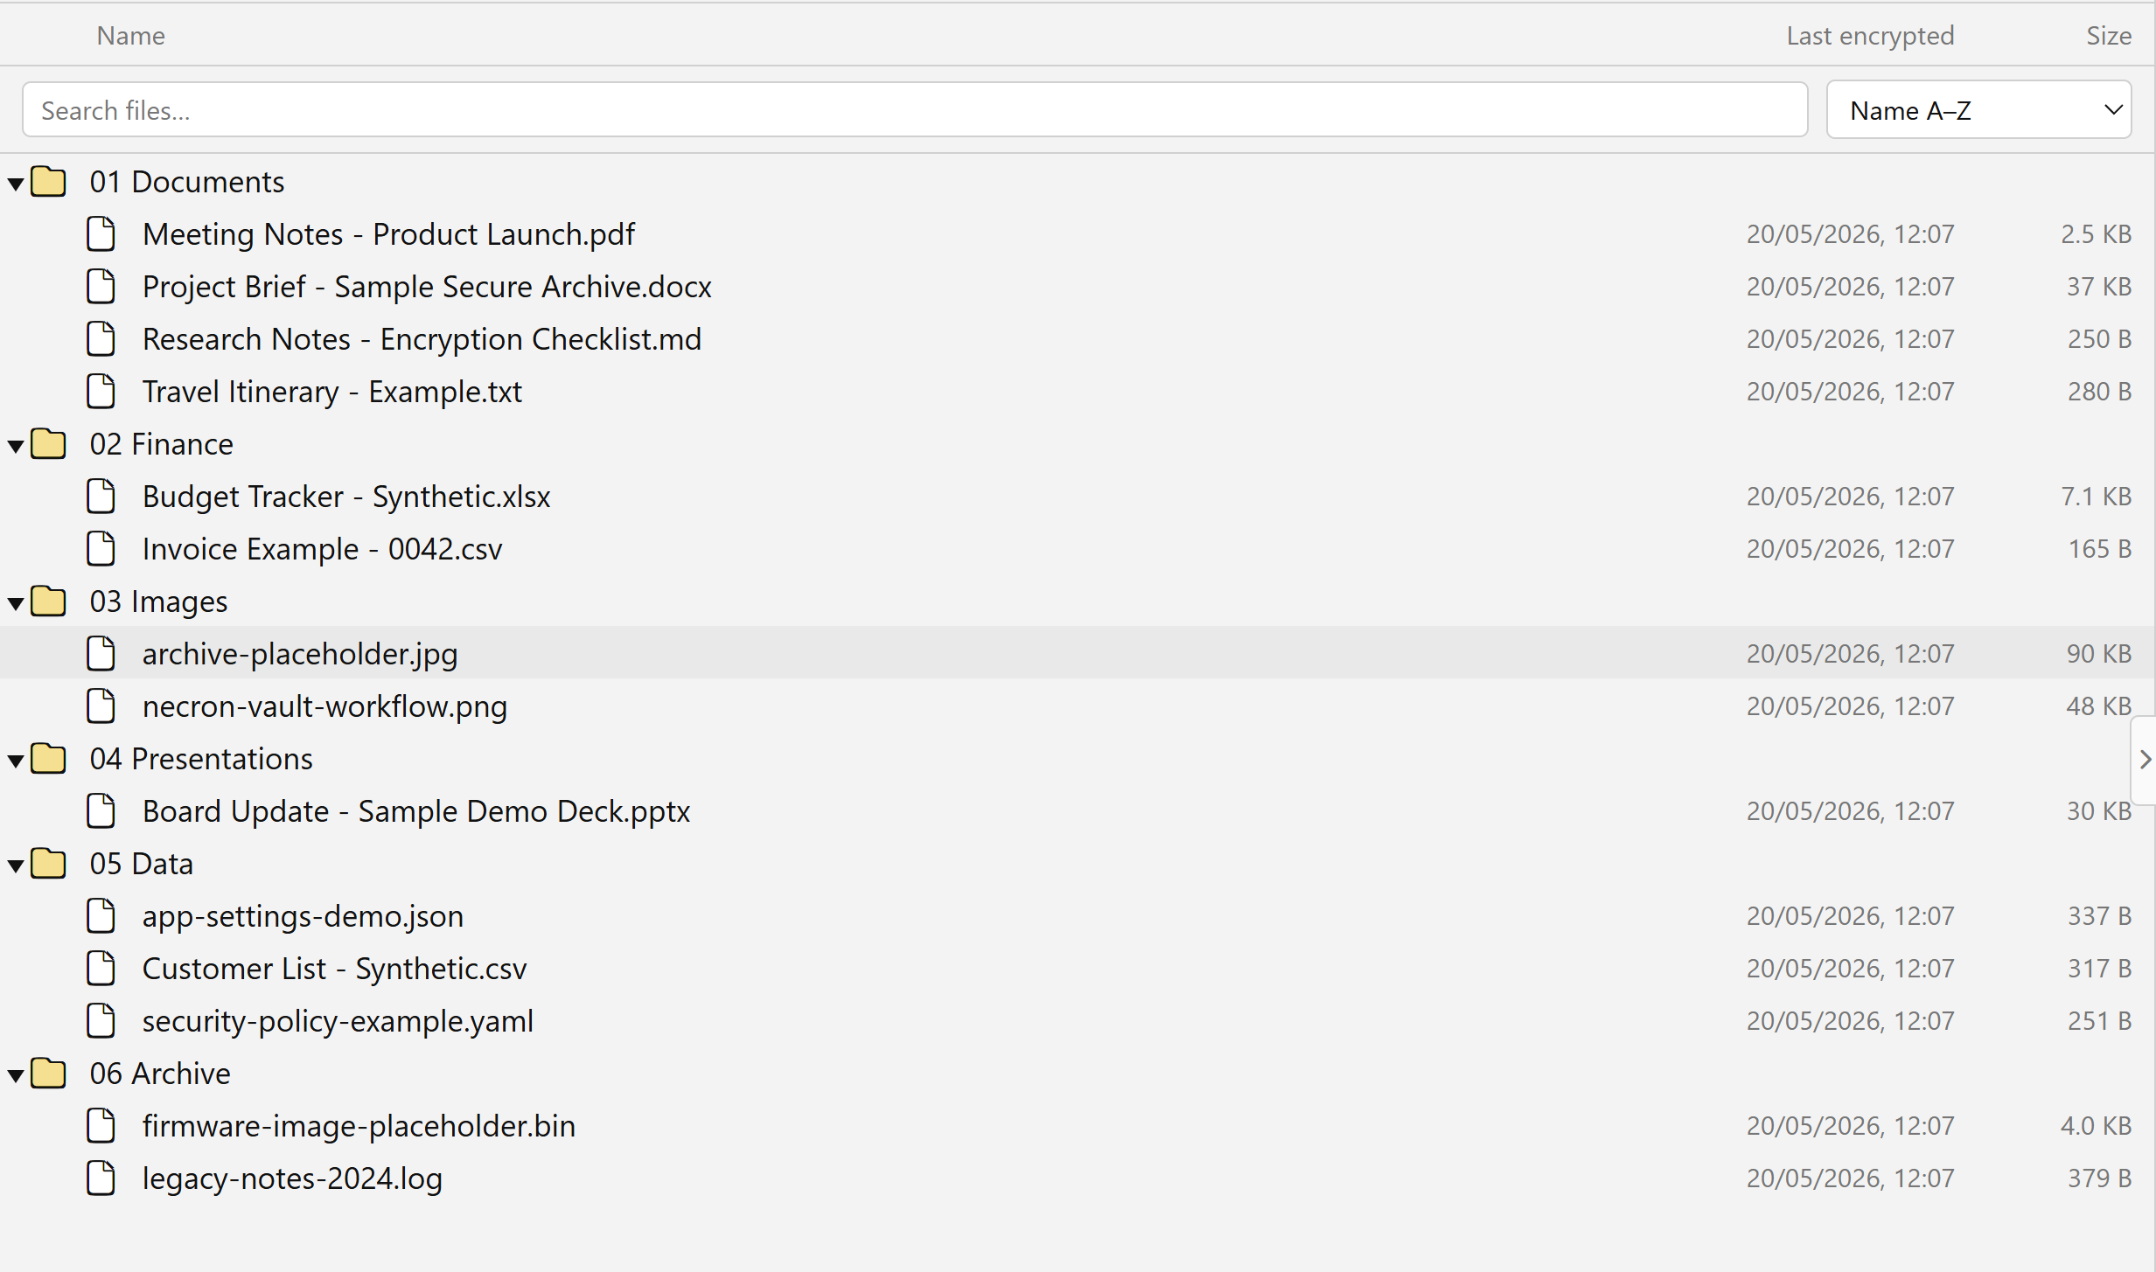
Task: Select Meeting Notes - Product Launch.pdf
Action: tap(388, 234)
